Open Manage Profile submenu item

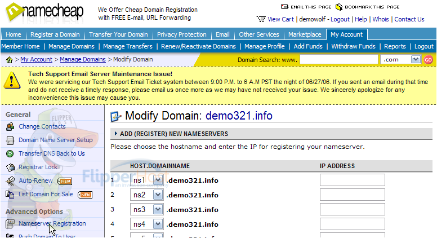tap(265, 46)
